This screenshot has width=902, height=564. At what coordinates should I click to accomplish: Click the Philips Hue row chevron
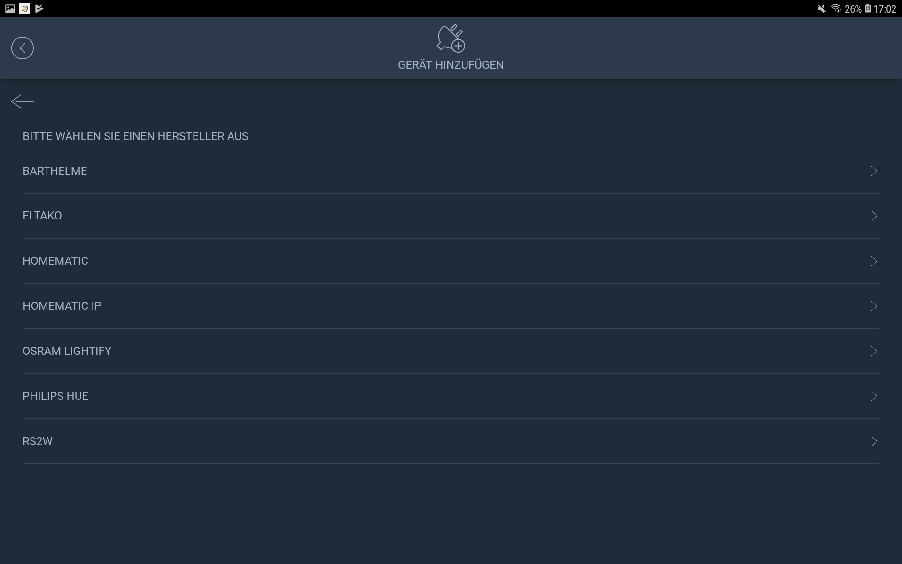(873, 396)
